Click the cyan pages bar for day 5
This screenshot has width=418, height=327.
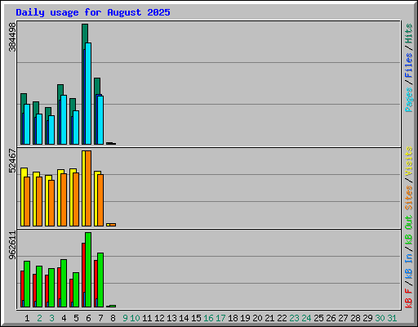point(76,128)
